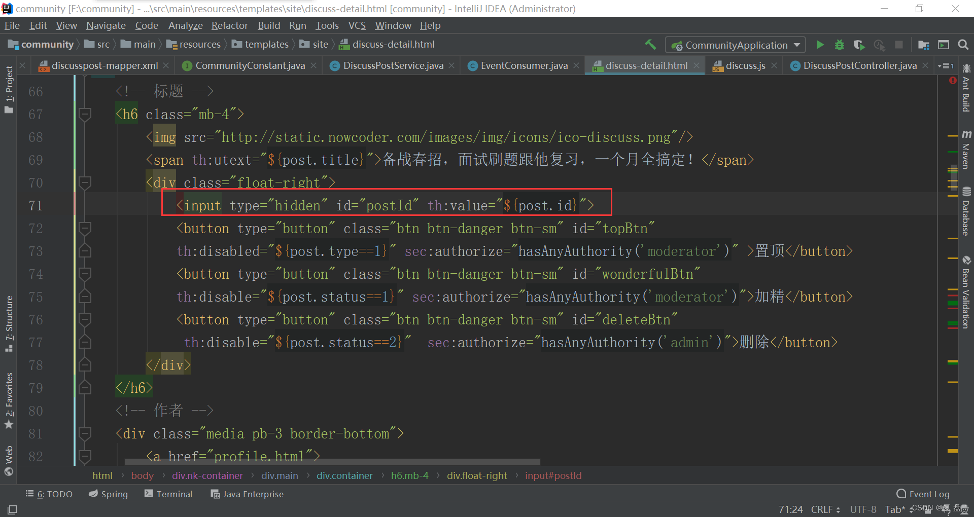Collapse the div float-right fold on line 70
Screen dimensions: 974x517
(85, 182)
